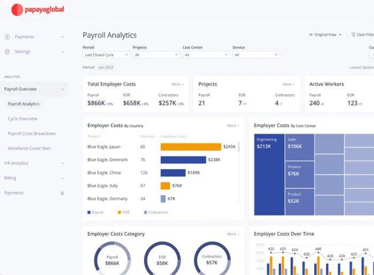Open the Cost Center filter dropdown
This screenshot has width=374, height=275.
[205, 54]
